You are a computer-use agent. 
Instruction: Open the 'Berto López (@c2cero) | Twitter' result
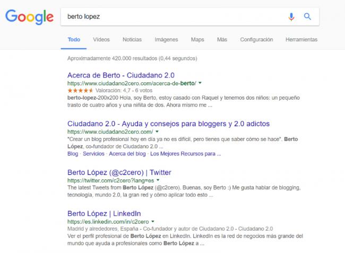[119, 173]
